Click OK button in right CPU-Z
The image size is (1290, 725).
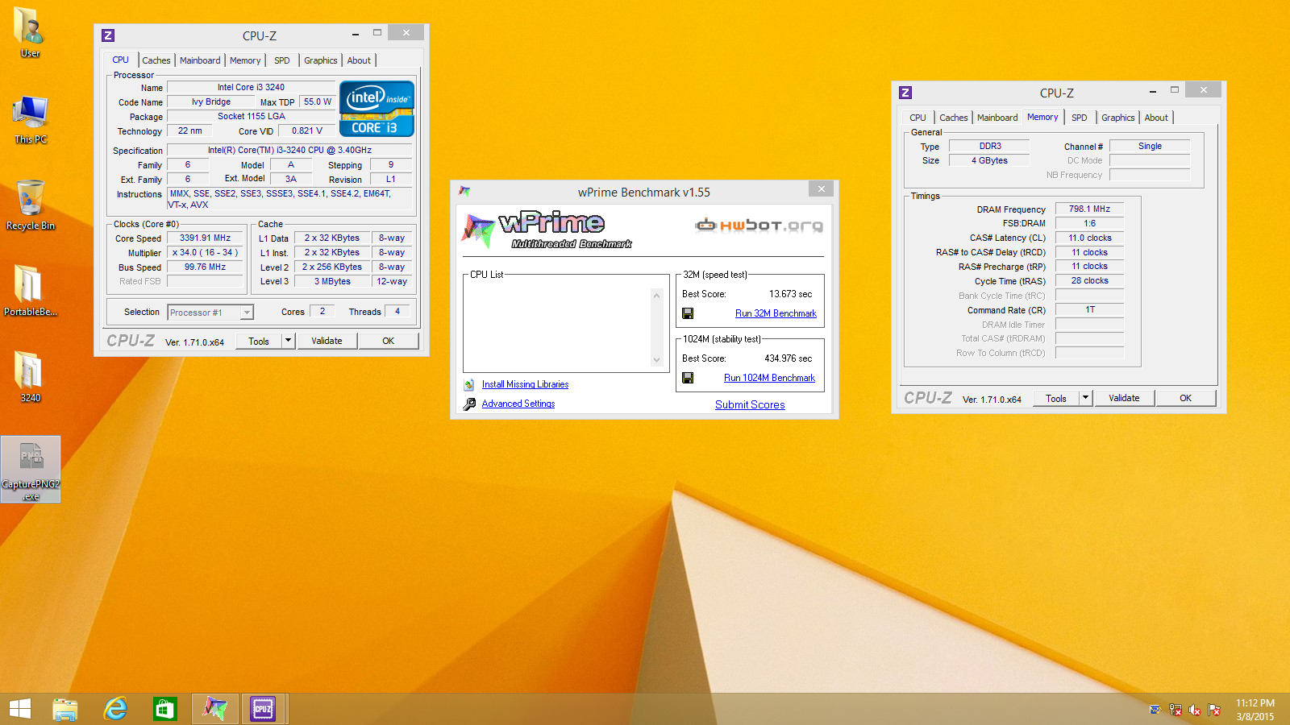click(x=1185, y=398)
